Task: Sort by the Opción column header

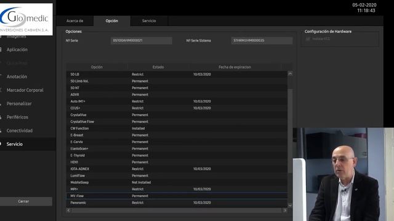Action: (x=97, y=67)
